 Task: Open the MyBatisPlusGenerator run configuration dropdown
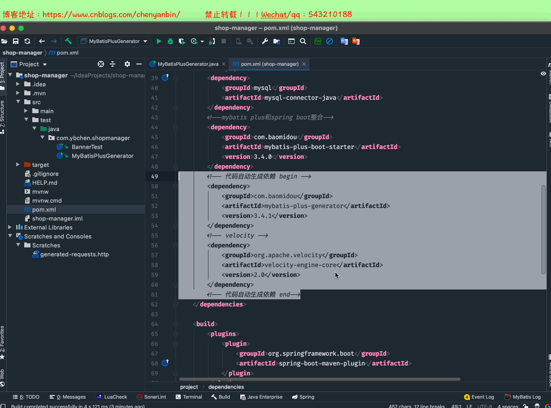coord(114,41)
